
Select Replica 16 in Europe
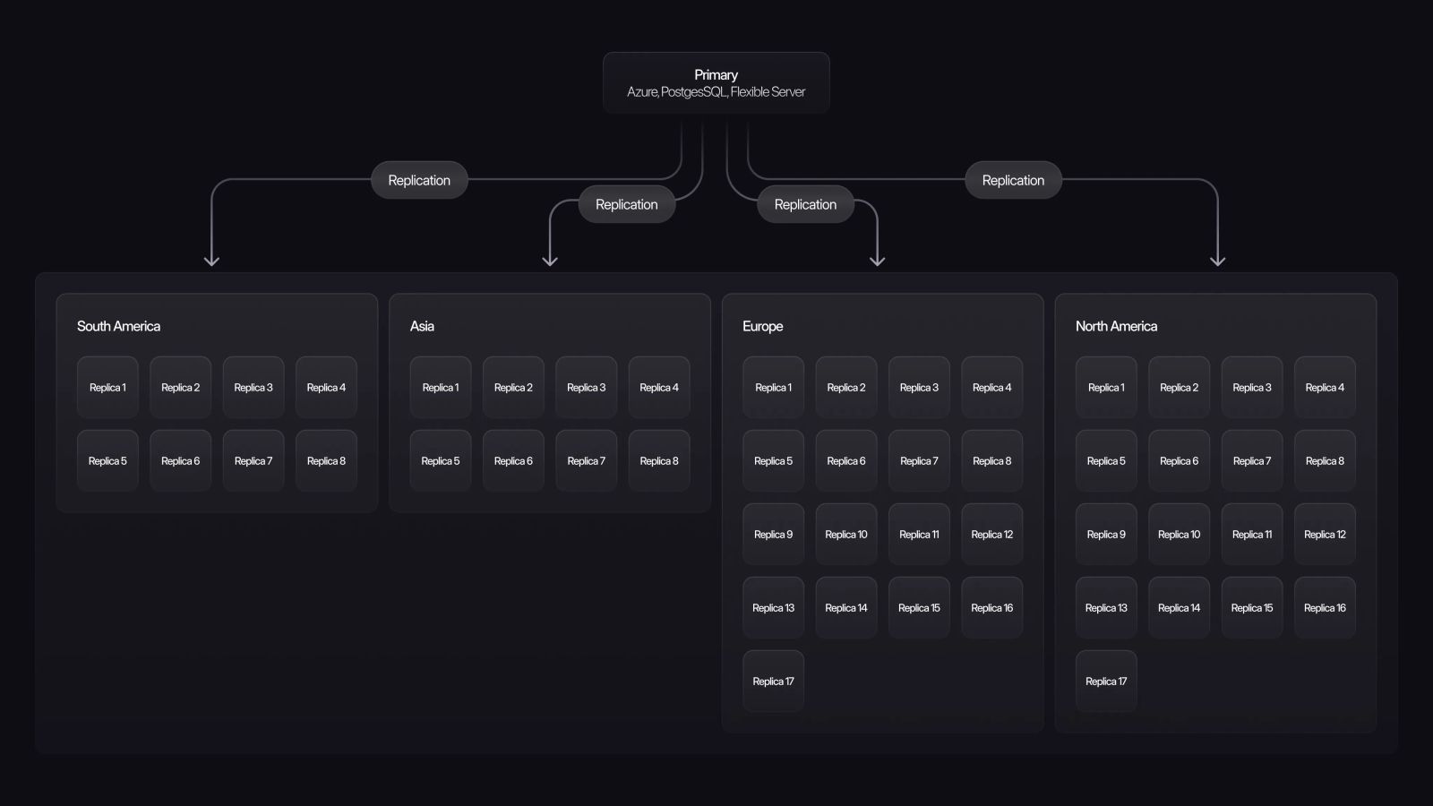coord(991,607)
